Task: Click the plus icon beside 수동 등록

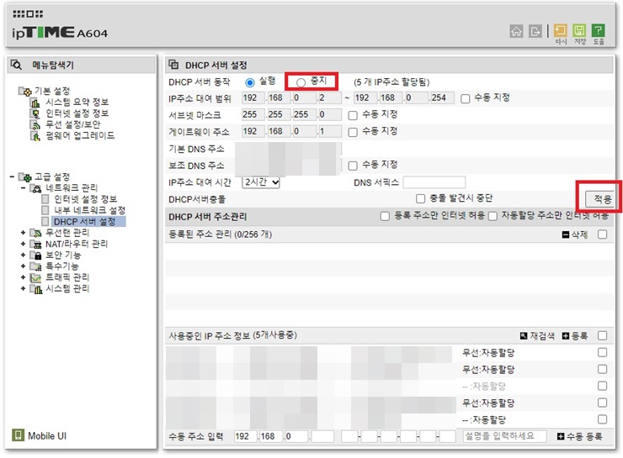Action: [560, 437]
